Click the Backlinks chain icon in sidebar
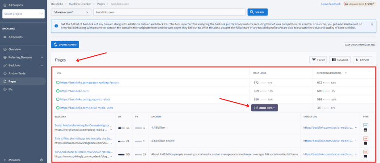This screenshot has height=163, width=380. [5, 65]
